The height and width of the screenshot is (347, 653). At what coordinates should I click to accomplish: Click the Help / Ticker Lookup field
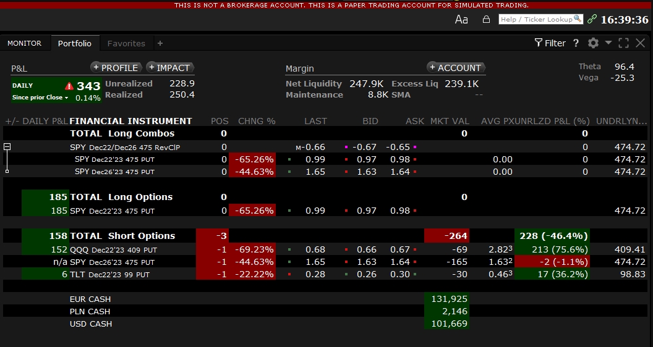(540, 19)
